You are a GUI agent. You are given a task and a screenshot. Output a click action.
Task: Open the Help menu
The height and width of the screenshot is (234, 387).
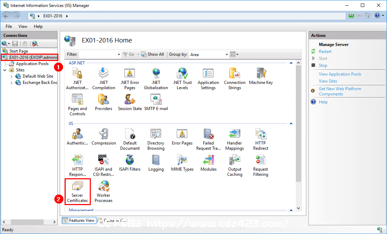tap(38, 26)
